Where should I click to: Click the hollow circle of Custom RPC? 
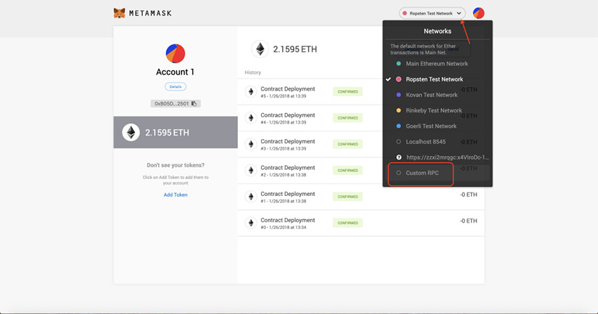pos(398,173)
